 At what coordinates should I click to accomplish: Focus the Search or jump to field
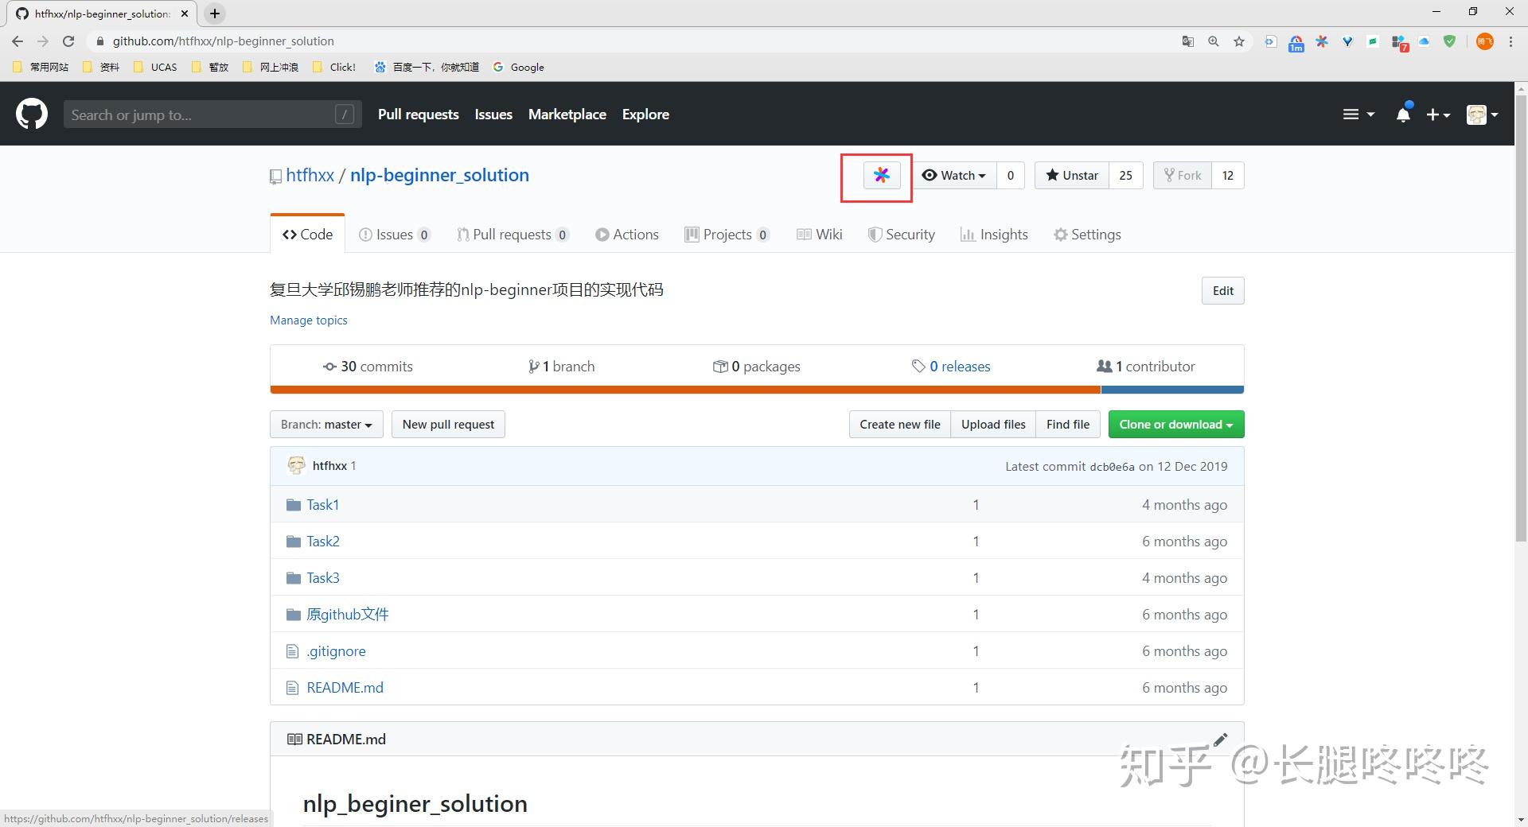pyautogui.click(x=212, y=115)
